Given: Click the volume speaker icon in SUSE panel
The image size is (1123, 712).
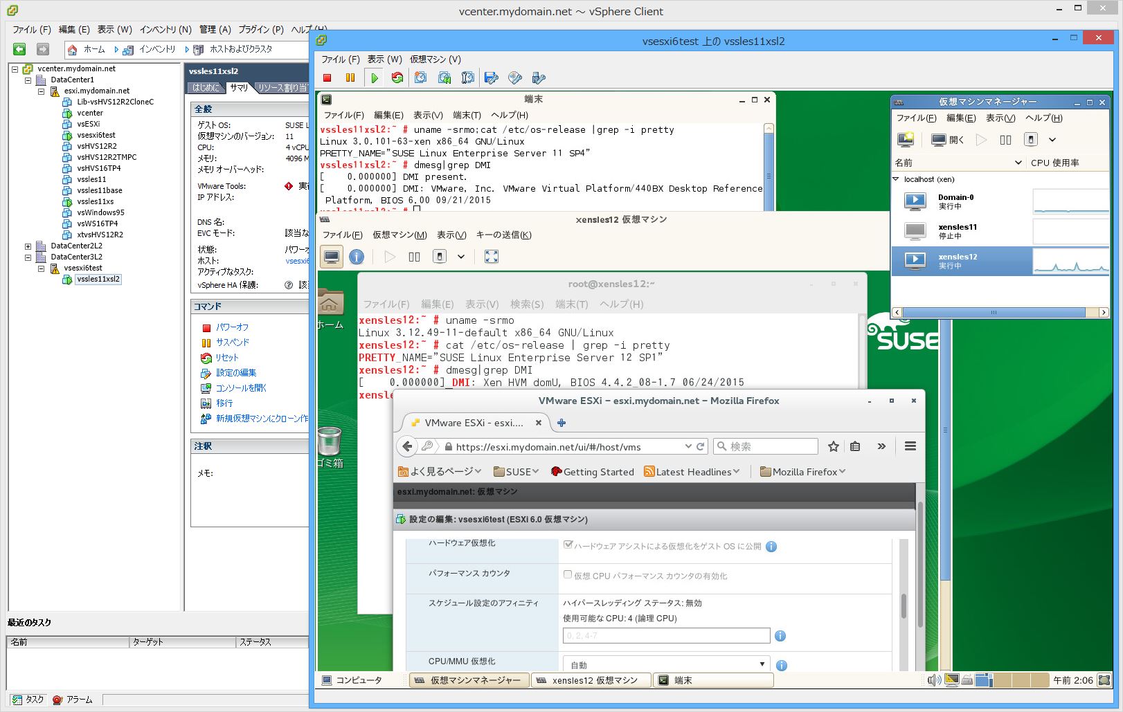Looking at the screenshot, I should coord(934,680).
